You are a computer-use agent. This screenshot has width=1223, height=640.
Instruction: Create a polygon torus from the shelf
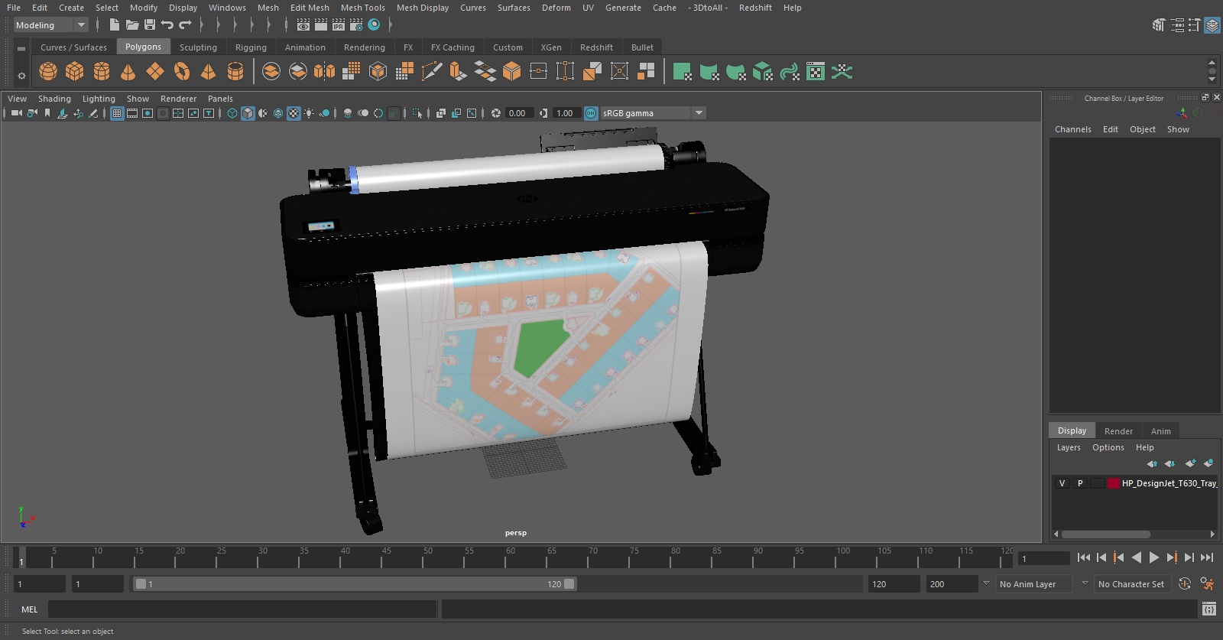182,72
